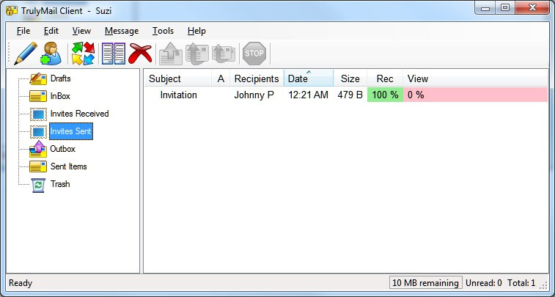Click the green 100 % received cell

pos(385,95)
